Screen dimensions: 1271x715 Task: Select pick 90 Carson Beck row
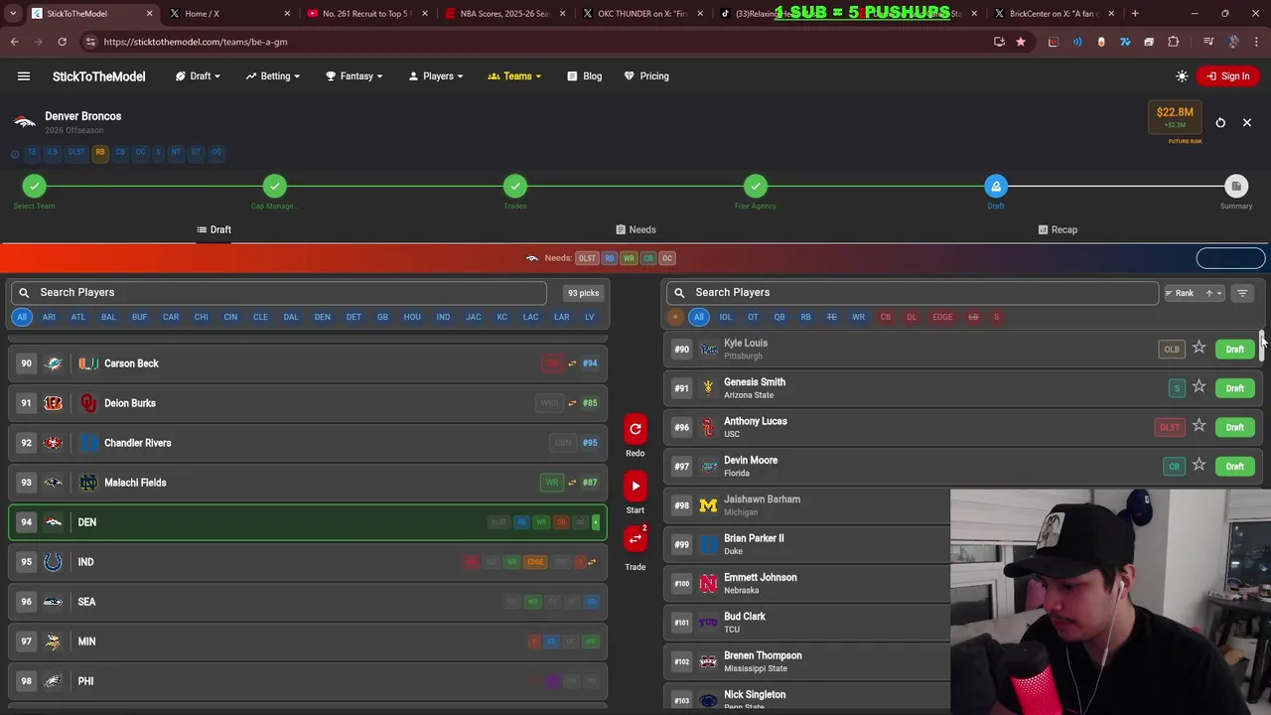[x=308, y=363]
